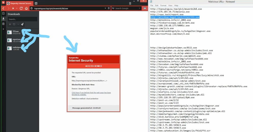Go to the home page

click(x=26, y=8)
